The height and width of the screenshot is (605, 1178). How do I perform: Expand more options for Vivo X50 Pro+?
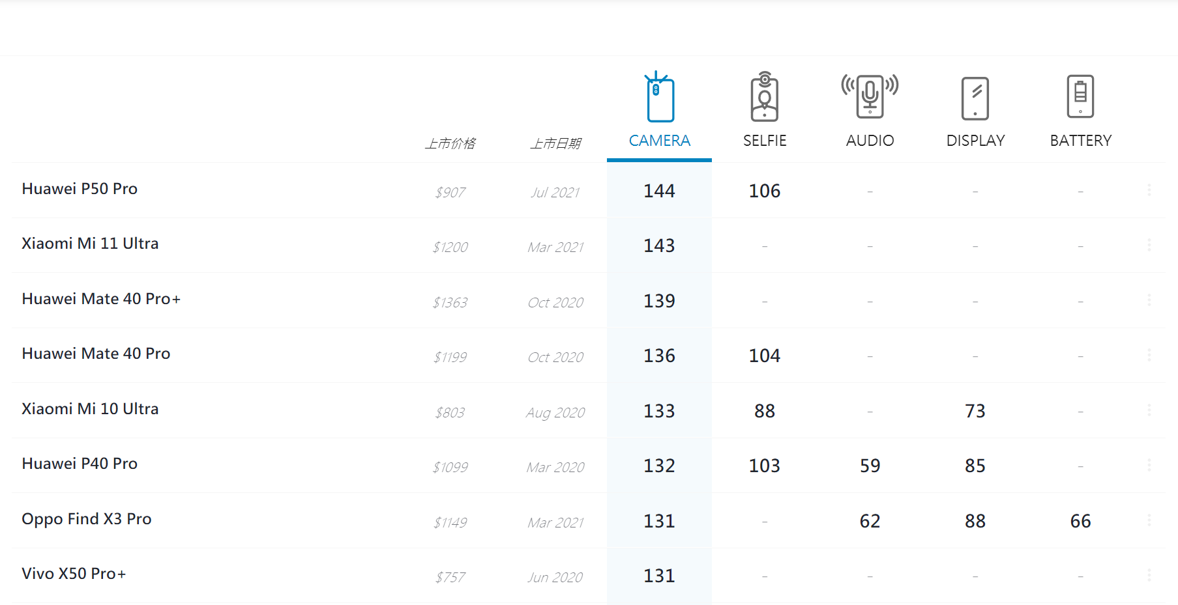pos(1149,575)
